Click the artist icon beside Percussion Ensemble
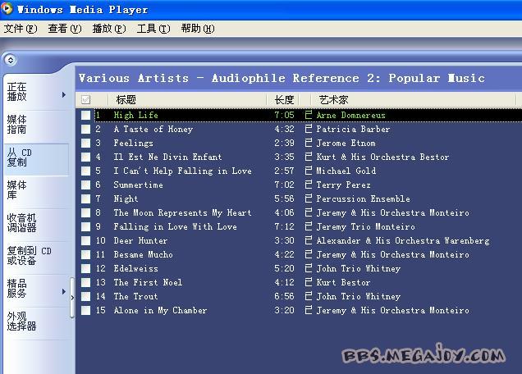Screen dimensions: 522x374 tap(309, 198)
